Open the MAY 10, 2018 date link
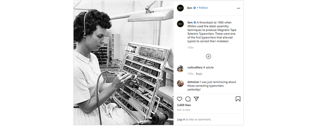 pos(184,110)
